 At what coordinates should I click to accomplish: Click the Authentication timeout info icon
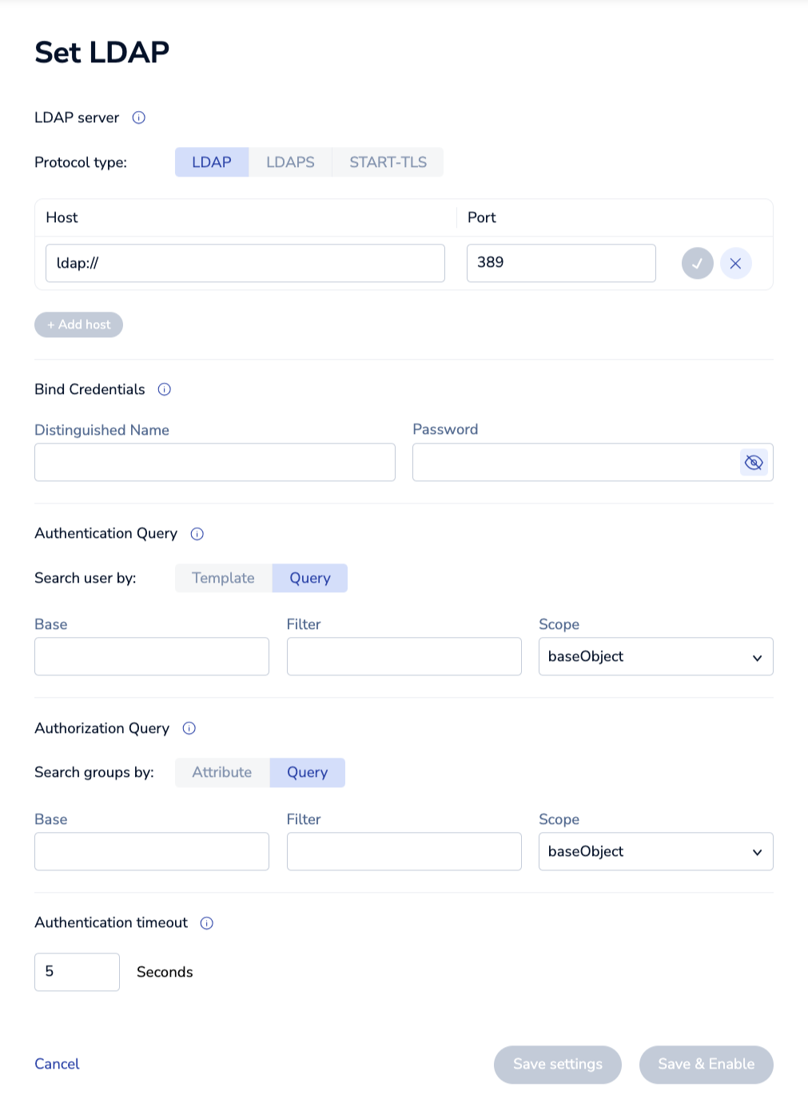point(207,923)
